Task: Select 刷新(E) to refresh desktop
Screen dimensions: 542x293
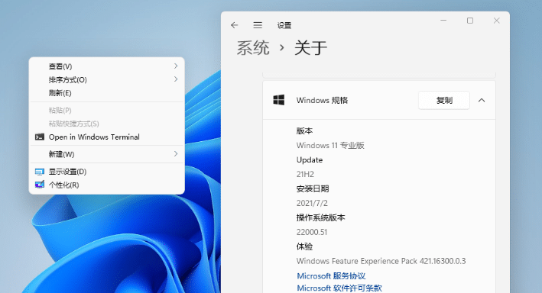Action: tap(107, 93)
